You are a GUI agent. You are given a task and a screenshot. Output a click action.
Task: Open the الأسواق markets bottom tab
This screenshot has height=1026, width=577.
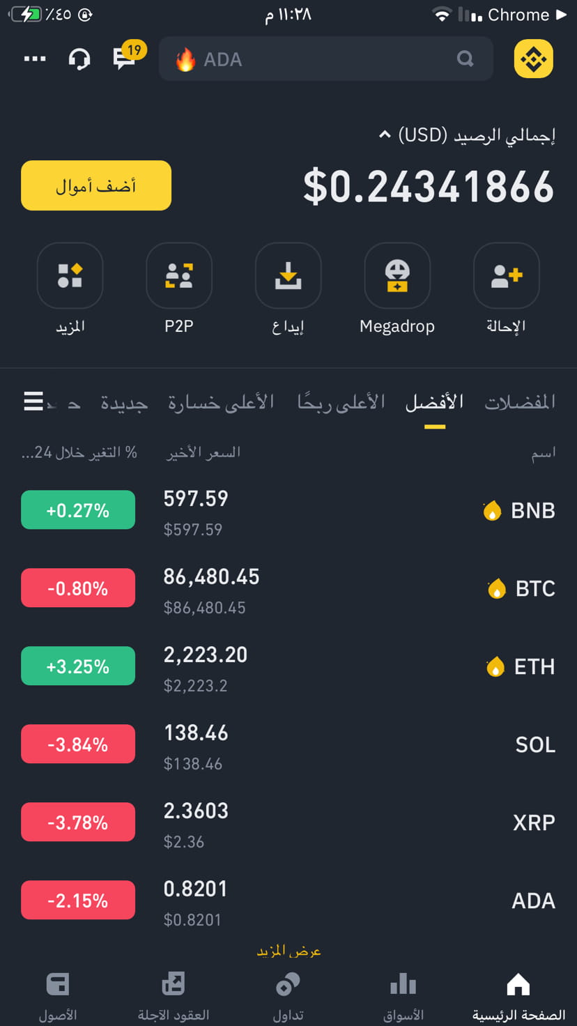click(x=403, y=997)
